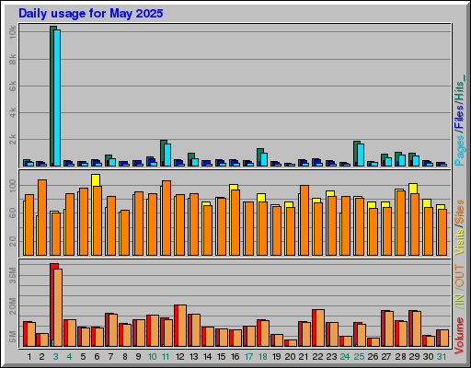Click the 20 label on visits axis

[x=12, y=242]
